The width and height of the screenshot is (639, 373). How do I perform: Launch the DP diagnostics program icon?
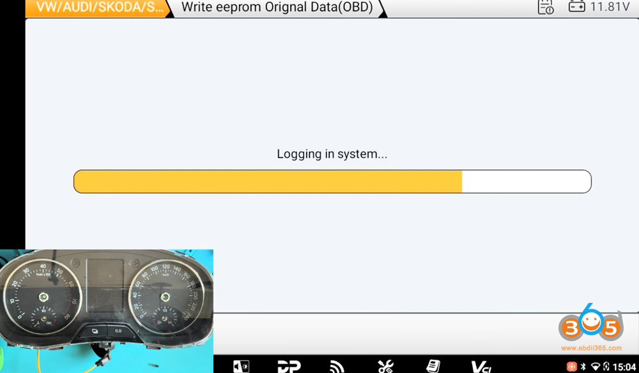tap(289, 367)
